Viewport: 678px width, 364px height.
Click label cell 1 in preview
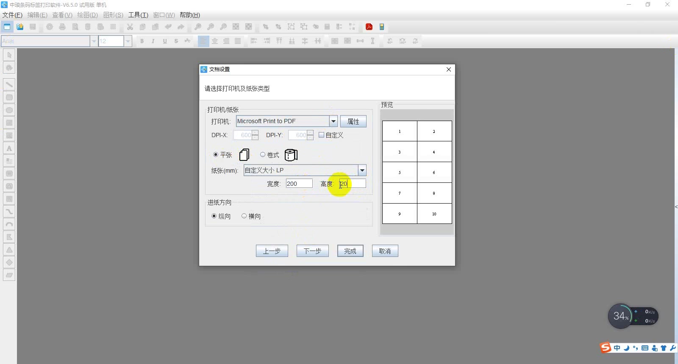pos(400,131)
